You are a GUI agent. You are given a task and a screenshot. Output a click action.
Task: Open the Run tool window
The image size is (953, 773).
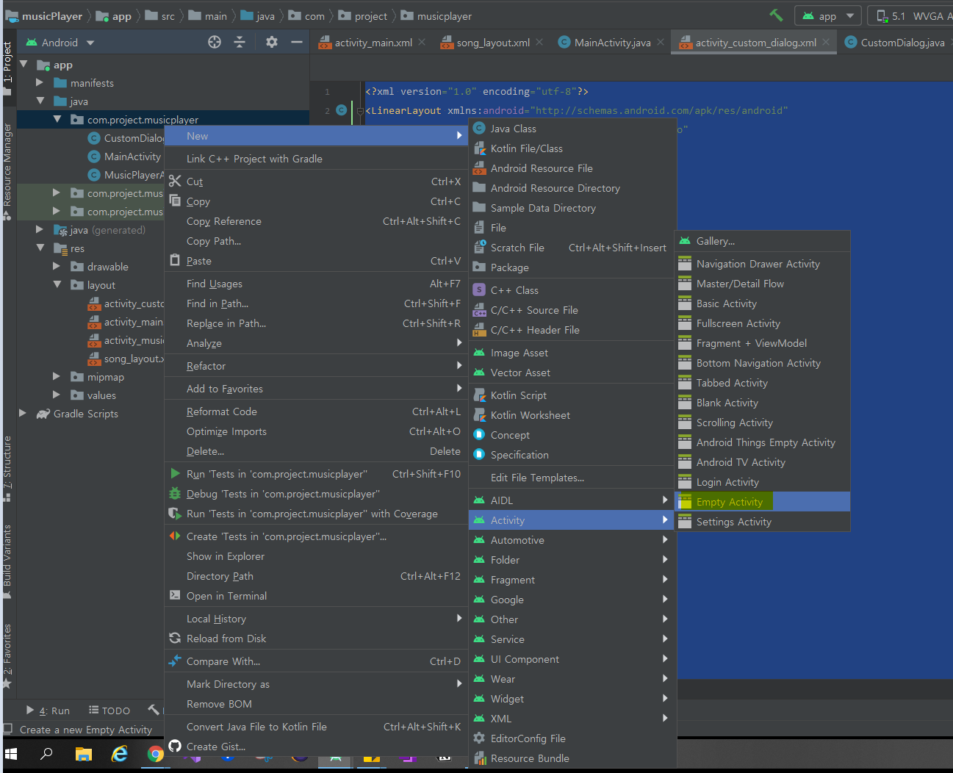(x=48, y=711)
